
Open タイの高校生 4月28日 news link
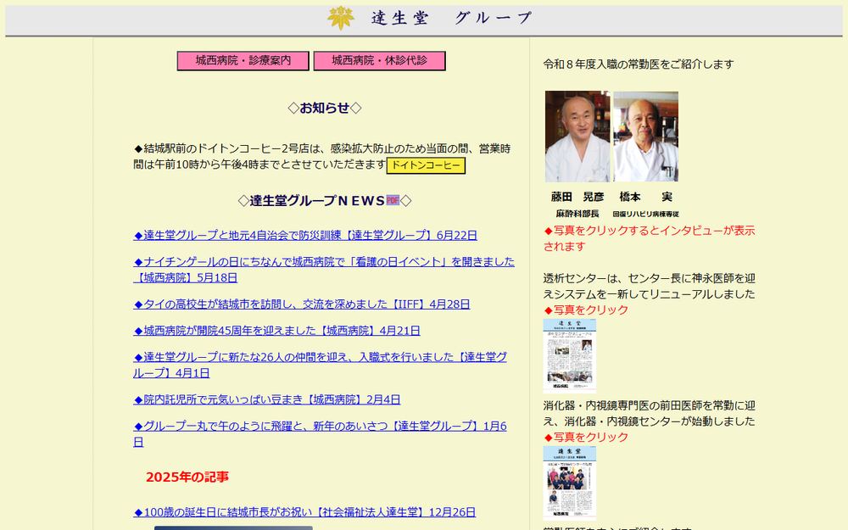[x=301, y=304]
